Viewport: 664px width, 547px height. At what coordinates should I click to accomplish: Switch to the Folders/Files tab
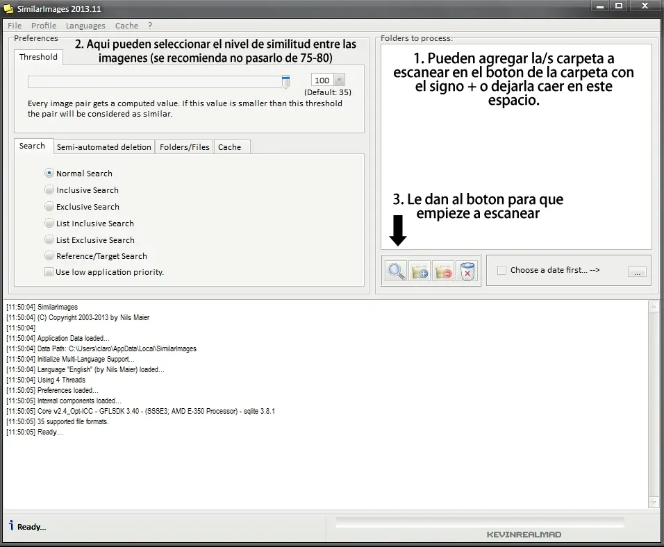click(185, 147)
